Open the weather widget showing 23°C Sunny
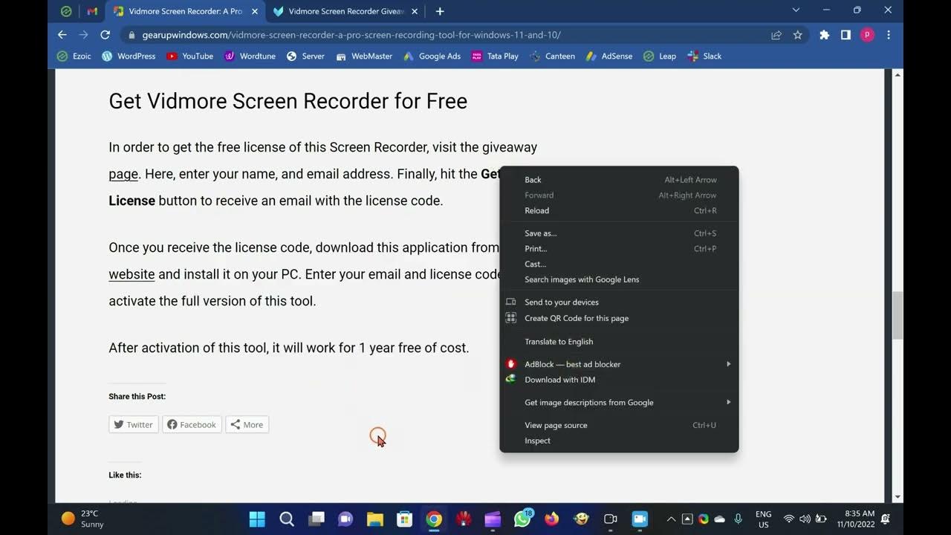 click(x=82, y=519)
